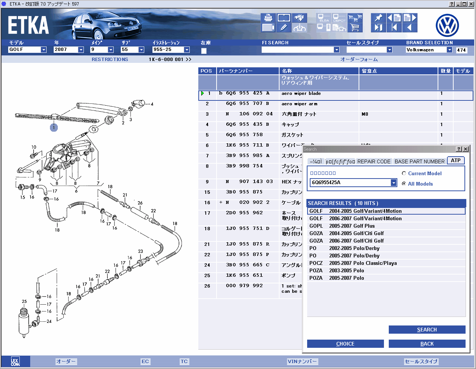Go to previous page with left-arrow document icon
This screenshot has height=369, width=476.
[394, 18]
